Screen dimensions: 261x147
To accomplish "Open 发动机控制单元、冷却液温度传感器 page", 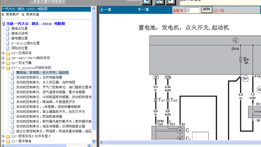I will tap(54, 97).
